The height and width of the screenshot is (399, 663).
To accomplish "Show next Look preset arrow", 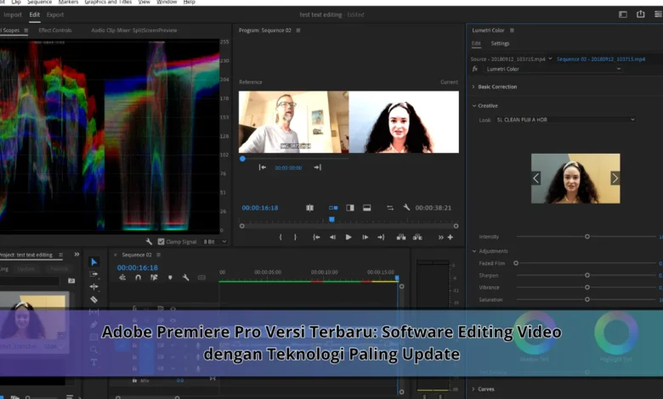I will pos(615,178).
